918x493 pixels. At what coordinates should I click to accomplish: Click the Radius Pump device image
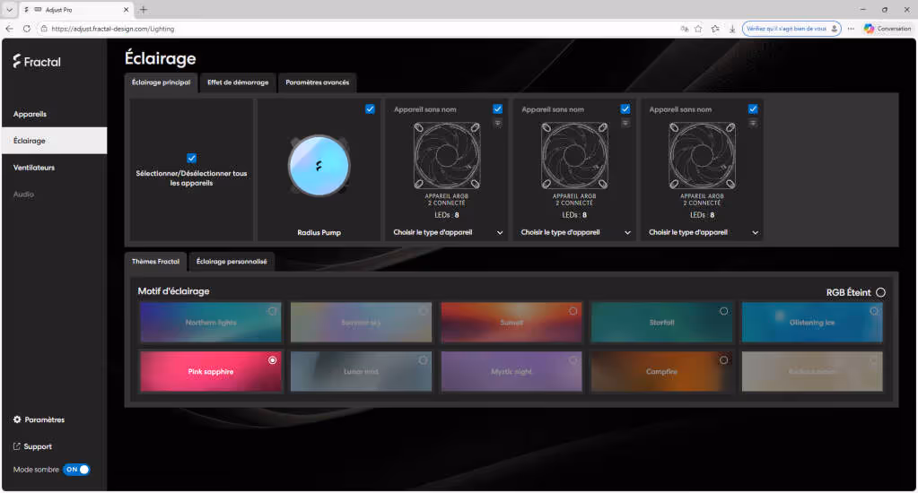pyautogui.click(x=319, y=166)
